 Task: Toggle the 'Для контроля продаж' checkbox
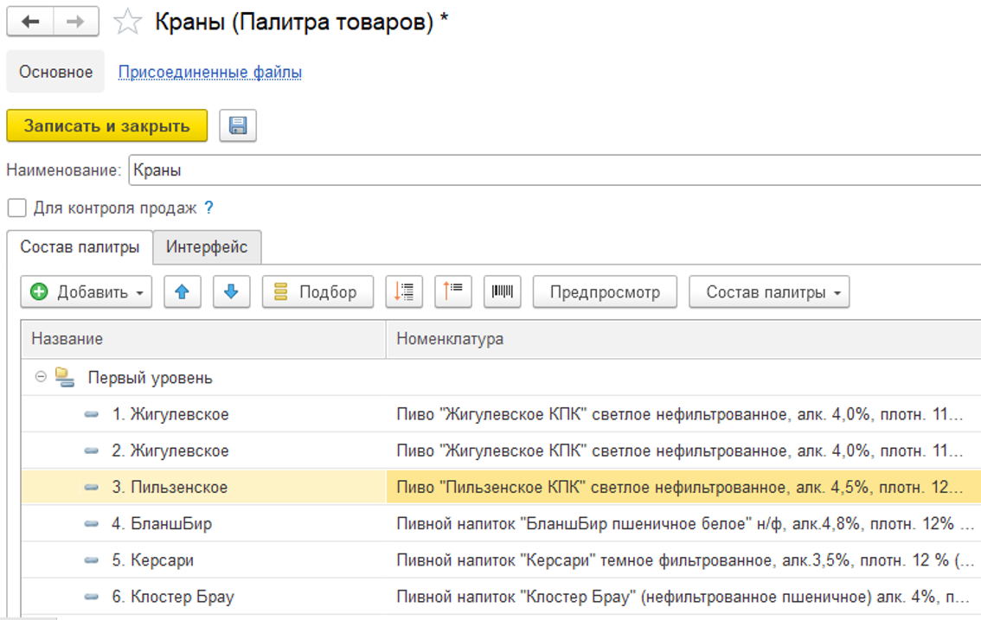[x=16, y=208]
